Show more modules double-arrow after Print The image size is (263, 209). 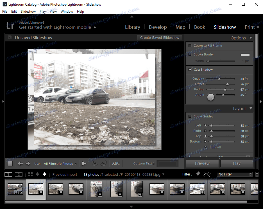coord(258,27)
